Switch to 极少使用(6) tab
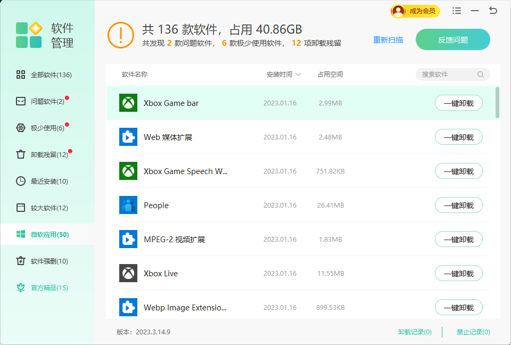The image size is (511, 345). tap(47, 128)
